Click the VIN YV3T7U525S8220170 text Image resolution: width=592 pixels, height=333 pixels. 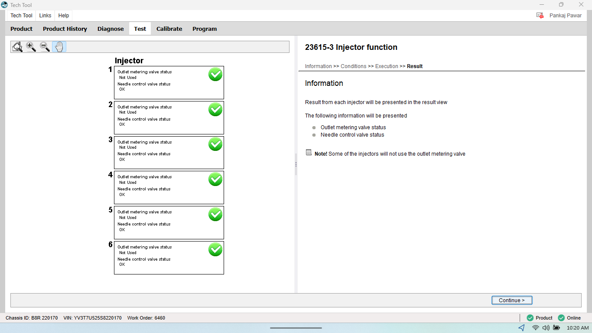click(x=92, y=318)
